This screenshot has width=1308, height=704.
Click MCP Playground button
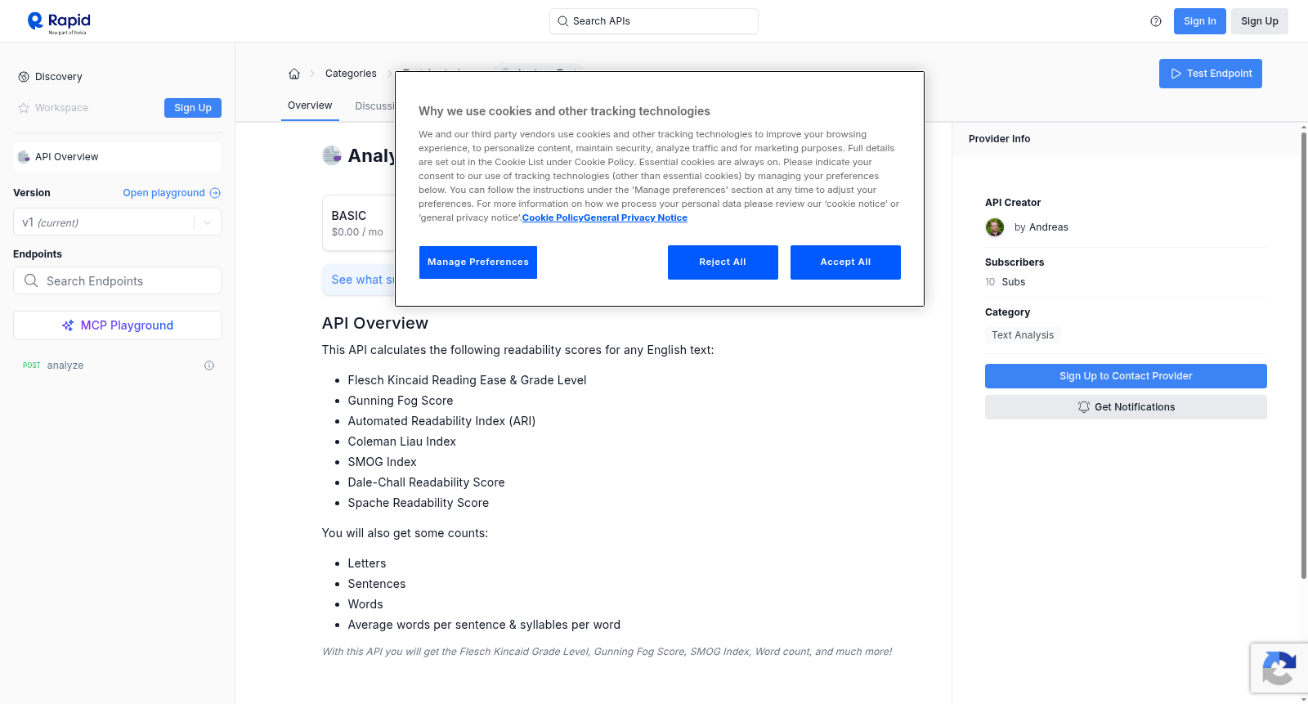[117, 325]
